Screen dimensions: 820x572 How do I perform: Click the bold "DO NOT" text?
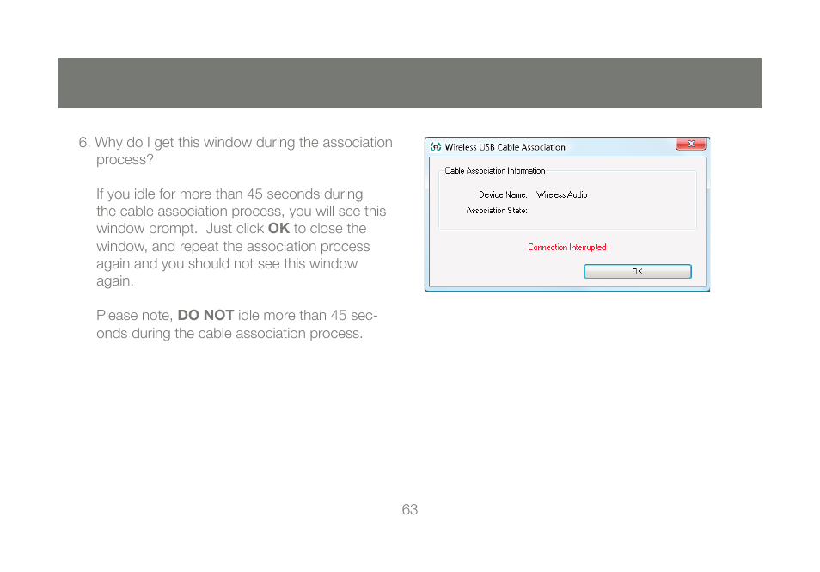[x=205, y=315]
